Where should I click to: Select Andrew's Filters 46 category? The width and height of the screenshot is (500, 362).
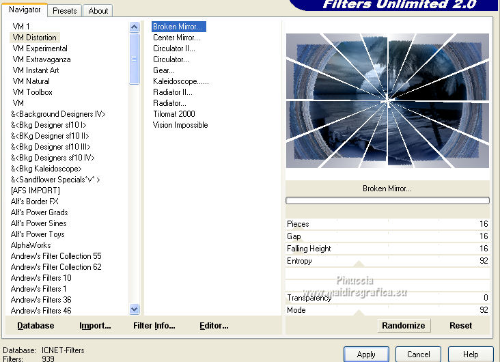(x=41, y=311)
